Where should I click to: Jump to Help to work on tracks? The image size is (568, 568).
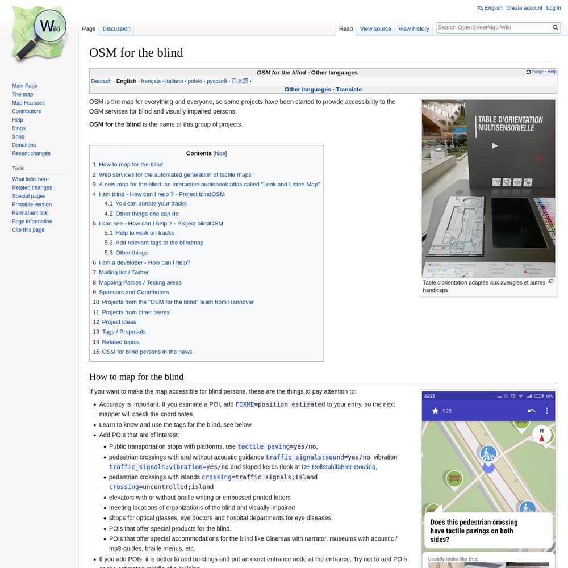coord(144,233)
